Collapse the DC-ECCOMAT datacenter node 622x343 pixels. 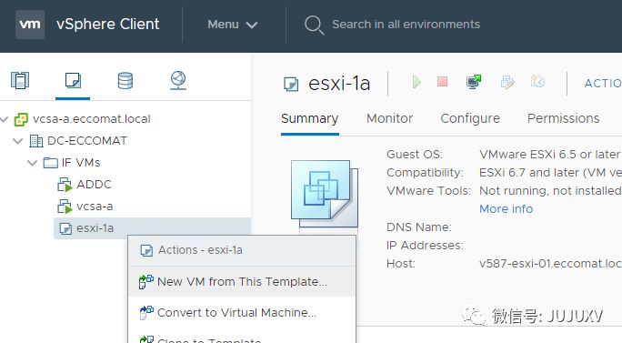coord(18,140)
